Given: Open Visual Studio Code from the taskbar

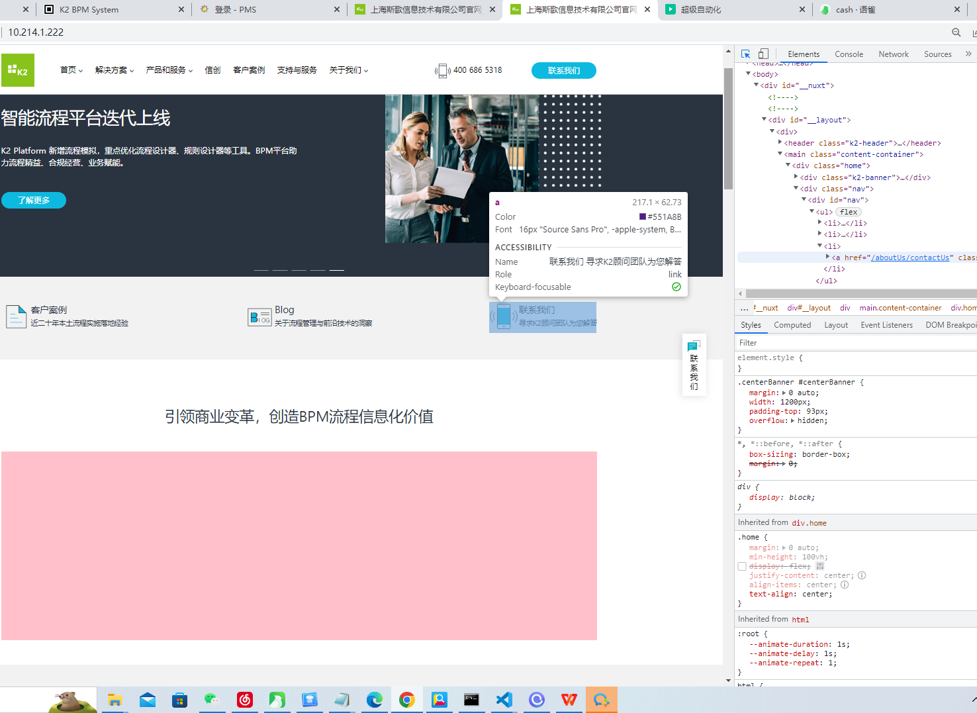Looking at the screenshot, I should point(504,700).
